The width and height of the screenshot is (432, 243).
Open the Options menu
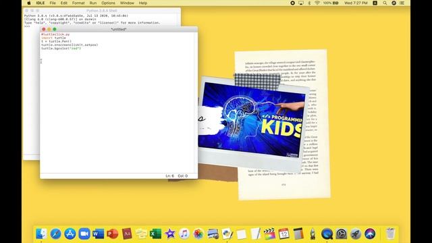click(108, 3)
